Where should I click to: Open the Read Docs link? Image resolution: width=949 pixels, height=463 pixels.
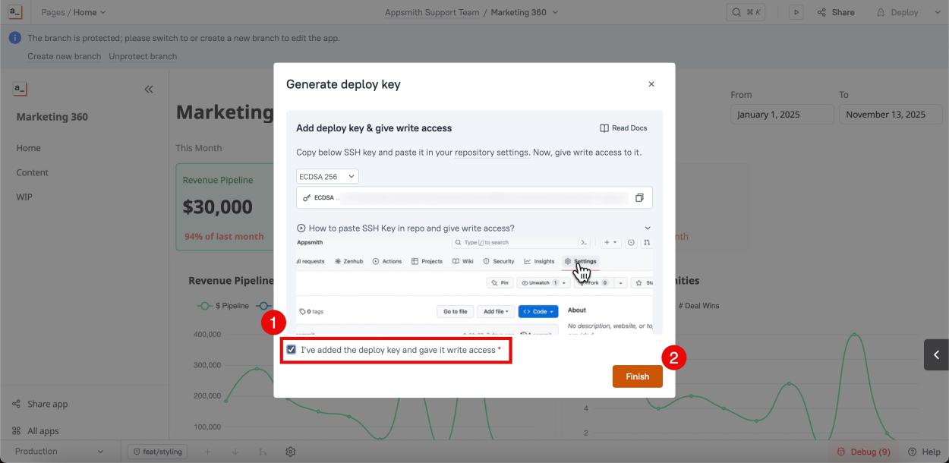pyautogui.click(x=623, y=128)
